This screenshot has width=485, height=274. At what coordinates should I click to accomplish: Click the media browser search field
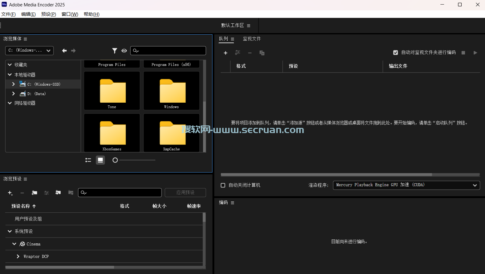pyautogui.click(x=168, y=51)
